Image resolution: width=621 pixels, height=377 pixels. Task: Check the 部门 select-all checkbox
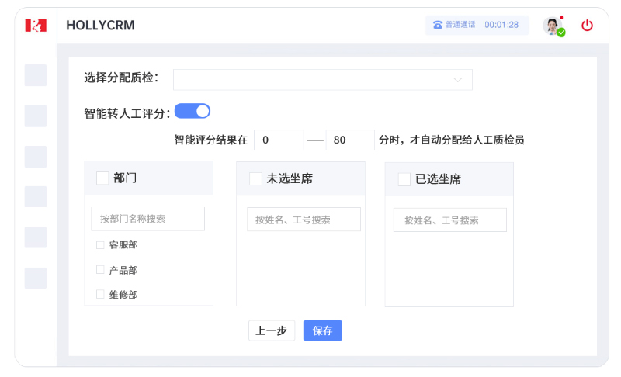(x=102, y=178)
